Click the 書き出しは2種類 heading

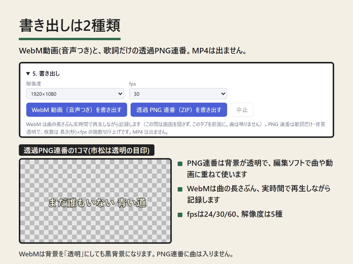(70, 25)
